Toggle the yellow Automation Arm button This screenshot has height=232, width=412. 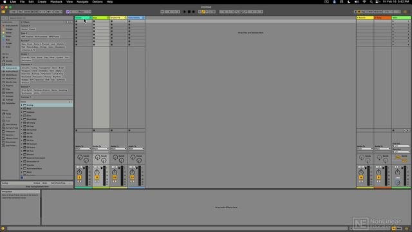tap(203, 12)
